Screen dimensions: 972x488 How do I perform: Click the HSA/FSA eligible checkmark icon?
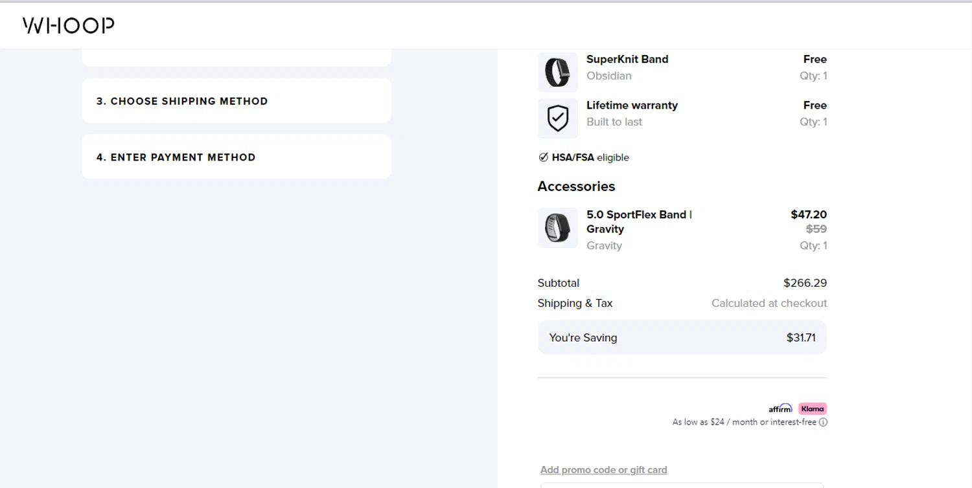pyautogui.click(x=543, y=157)
